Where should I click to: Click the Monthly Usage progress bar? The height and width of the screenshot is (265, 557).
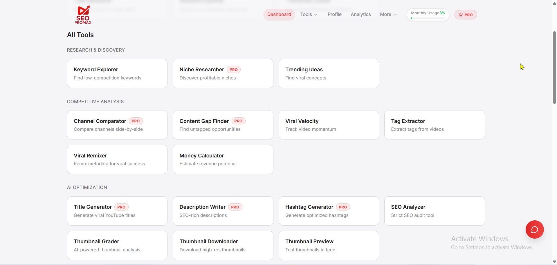[x=428, y=18]
